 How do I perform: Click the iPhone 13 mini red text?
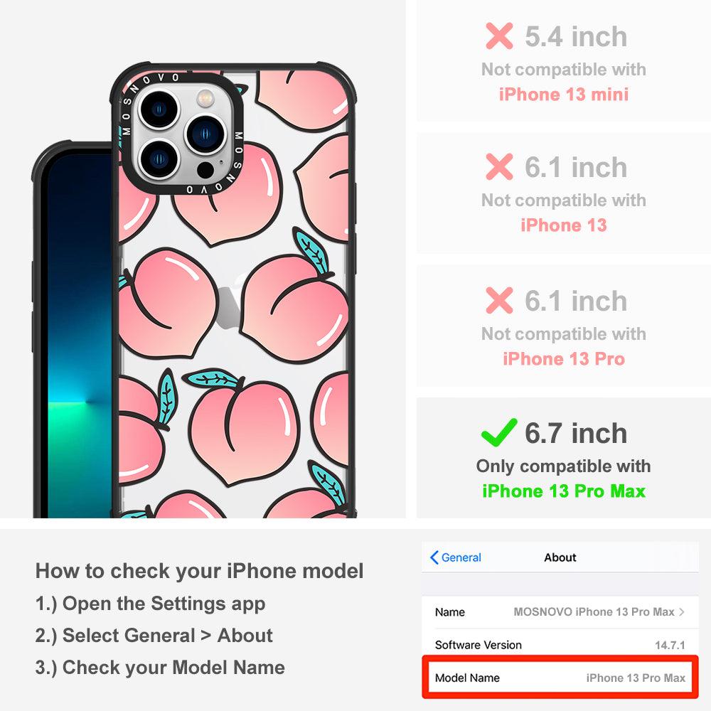pos(564,95)
